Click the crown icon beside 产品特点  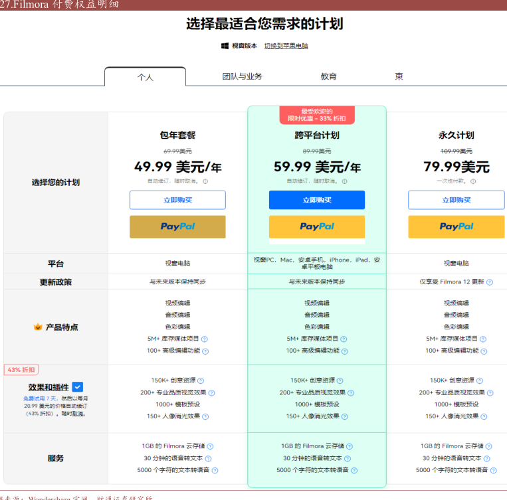tap(38, 327)
